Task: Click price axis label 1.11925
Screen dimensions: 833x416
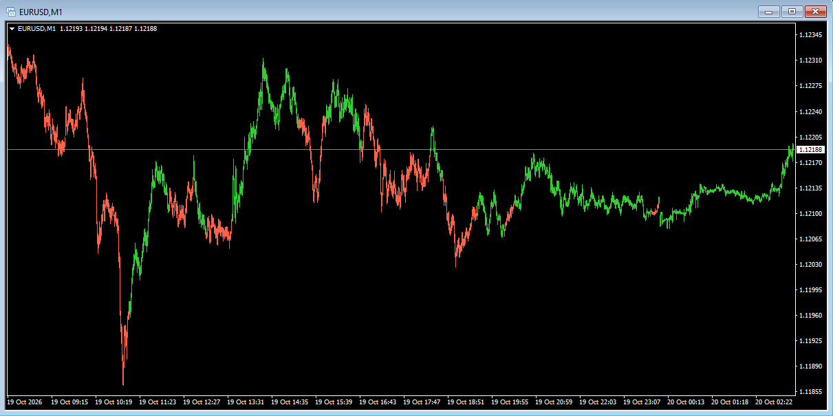Action: click(x=810, y=340)
